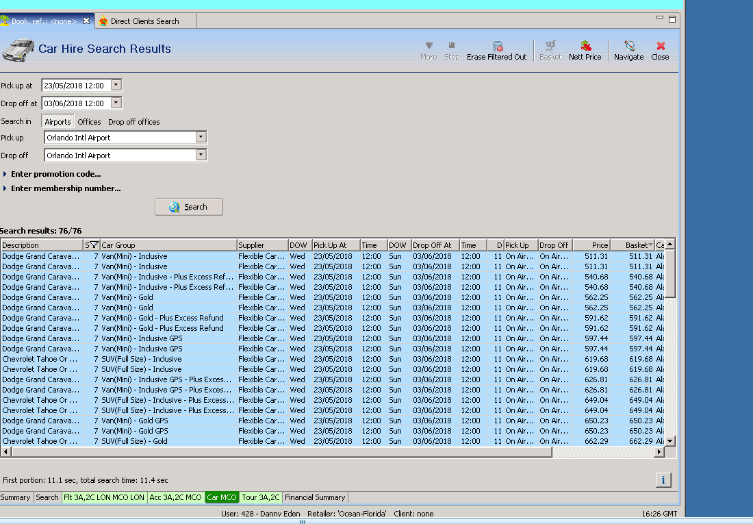753x524 pixels.
Task: Open the Direct Clients Search tab
Action: pos(144,21)
